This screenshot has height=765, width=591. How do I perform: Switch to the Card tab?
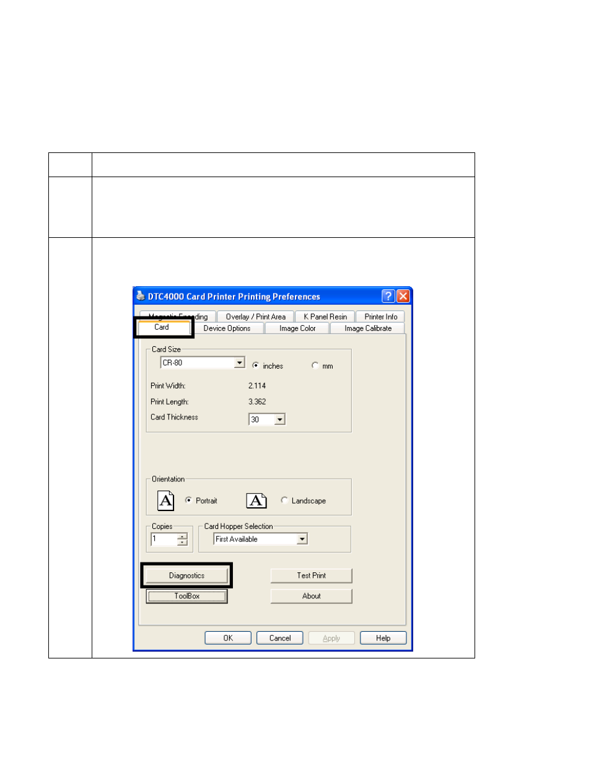(162, 327)
